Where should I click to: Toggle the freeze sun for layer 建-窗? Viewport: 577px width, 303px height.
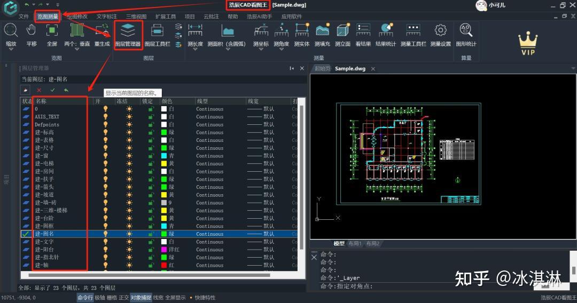[129, 156]
